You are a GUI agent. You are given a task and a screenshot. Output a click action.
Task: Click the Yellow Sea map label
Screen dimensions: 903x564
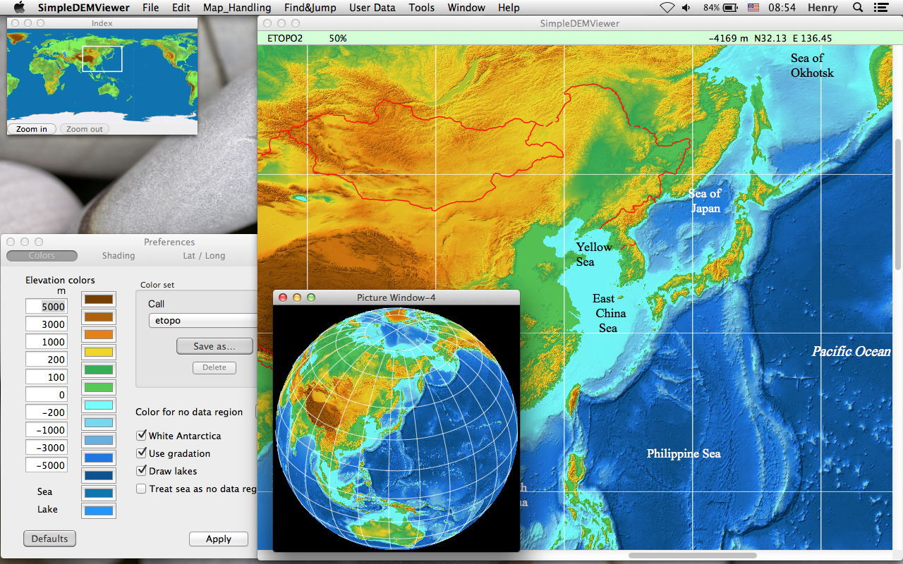click(593, 255)
